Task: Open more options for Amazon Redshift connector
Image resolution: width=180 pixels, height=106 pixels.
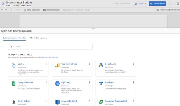Action: [90, 101]
